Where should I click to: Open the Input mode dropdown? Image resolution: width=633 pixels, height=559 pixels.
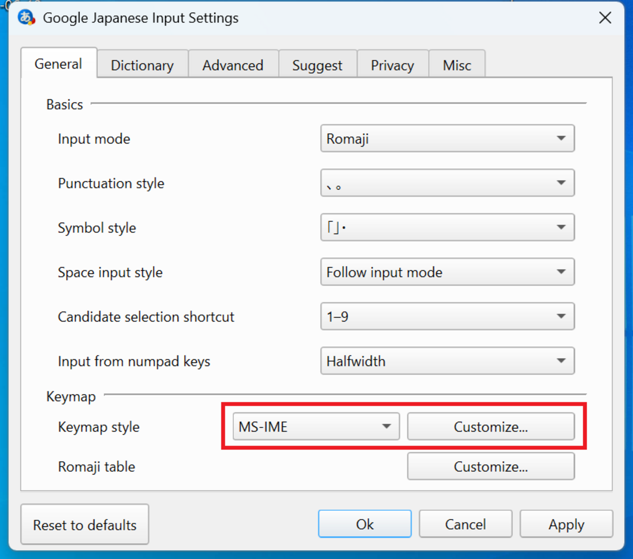pos(447,139)
